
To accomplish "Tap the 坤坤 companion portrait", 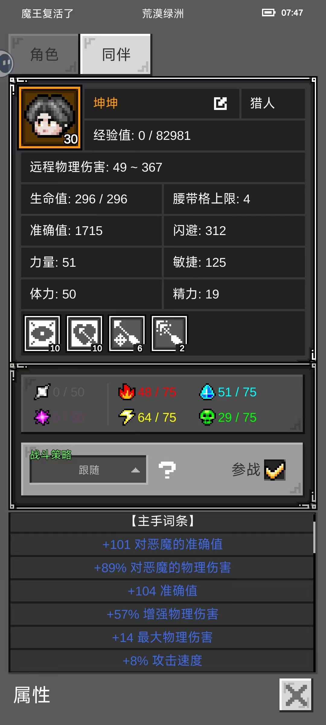I will [50, 118].
